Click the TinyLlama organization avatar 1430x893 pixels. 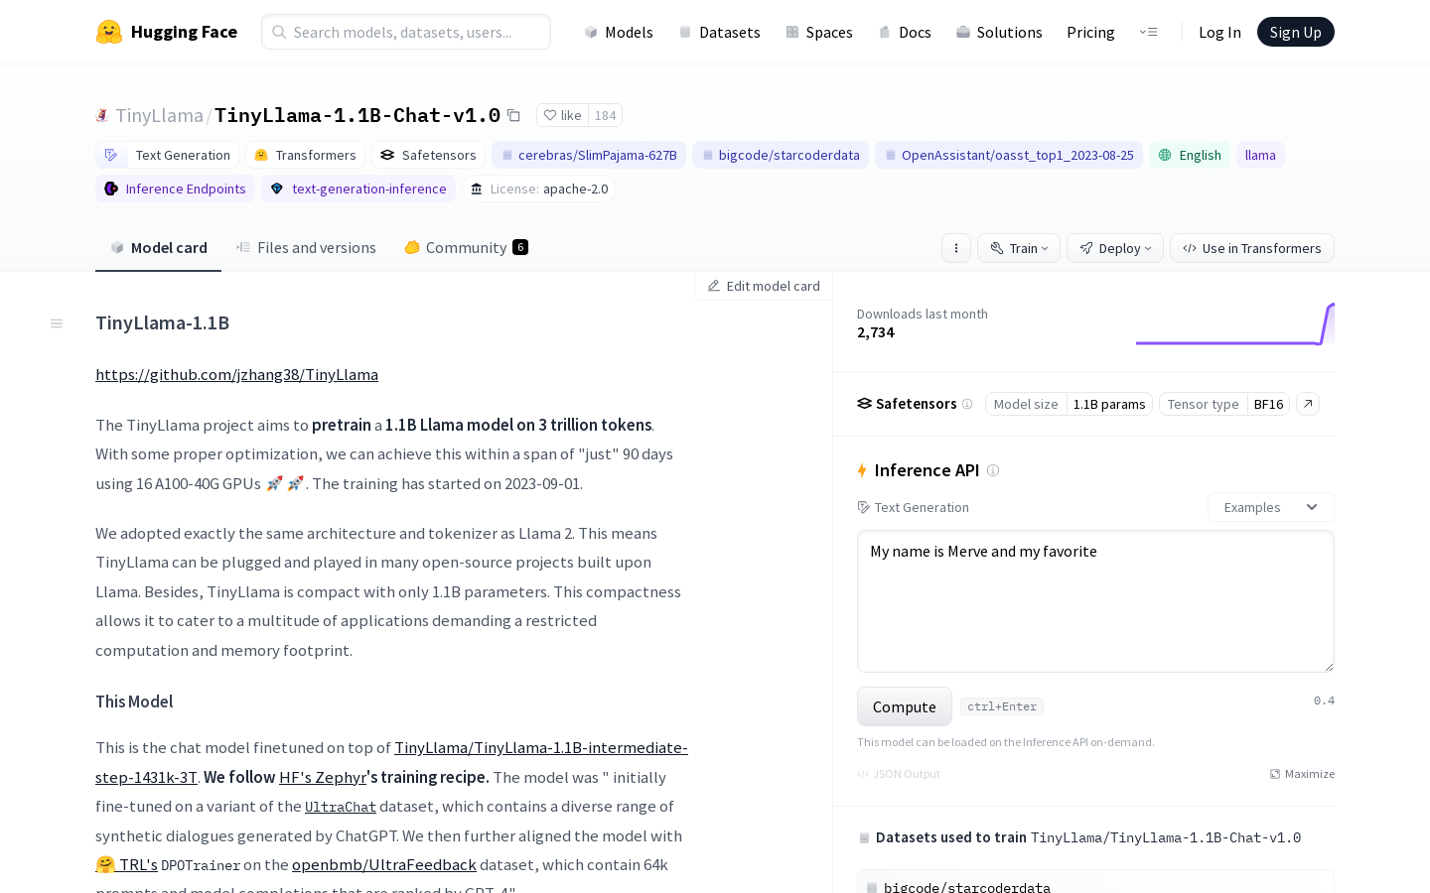(x=102, y=115)
